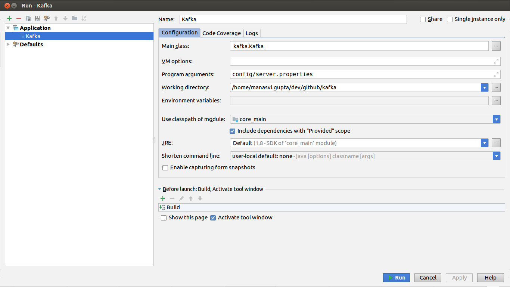
Task: Open the JRE dropdown
Action: [x=485, y=143]
